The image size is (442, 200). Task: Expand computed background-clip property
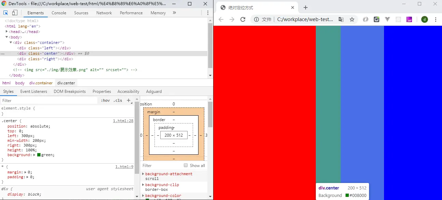[143, 185]
